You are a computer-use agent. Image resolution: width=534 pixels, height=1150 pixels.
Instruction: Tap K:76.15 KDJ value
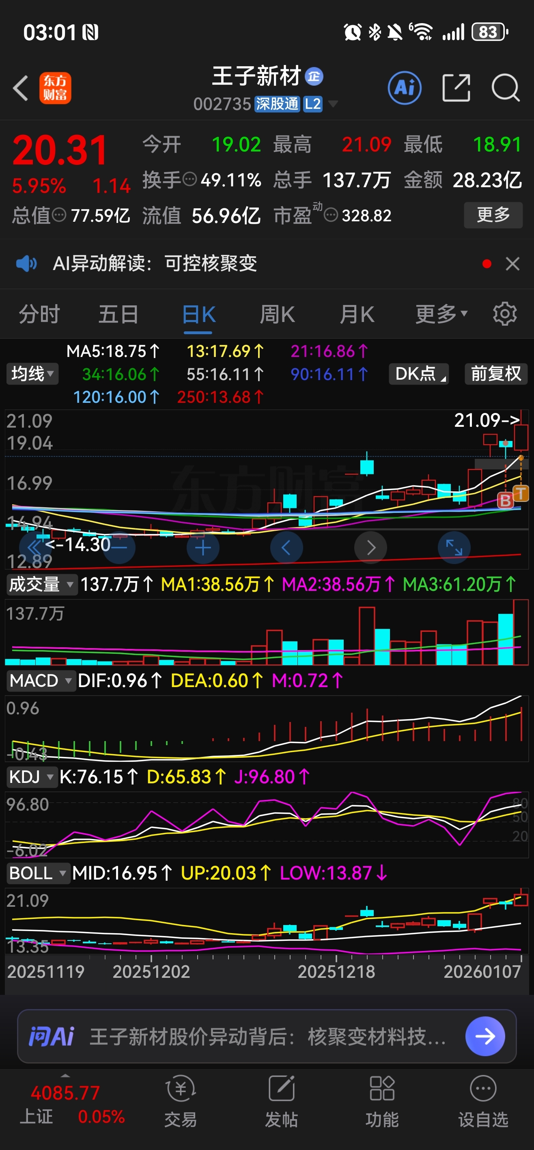coord(99,777)
